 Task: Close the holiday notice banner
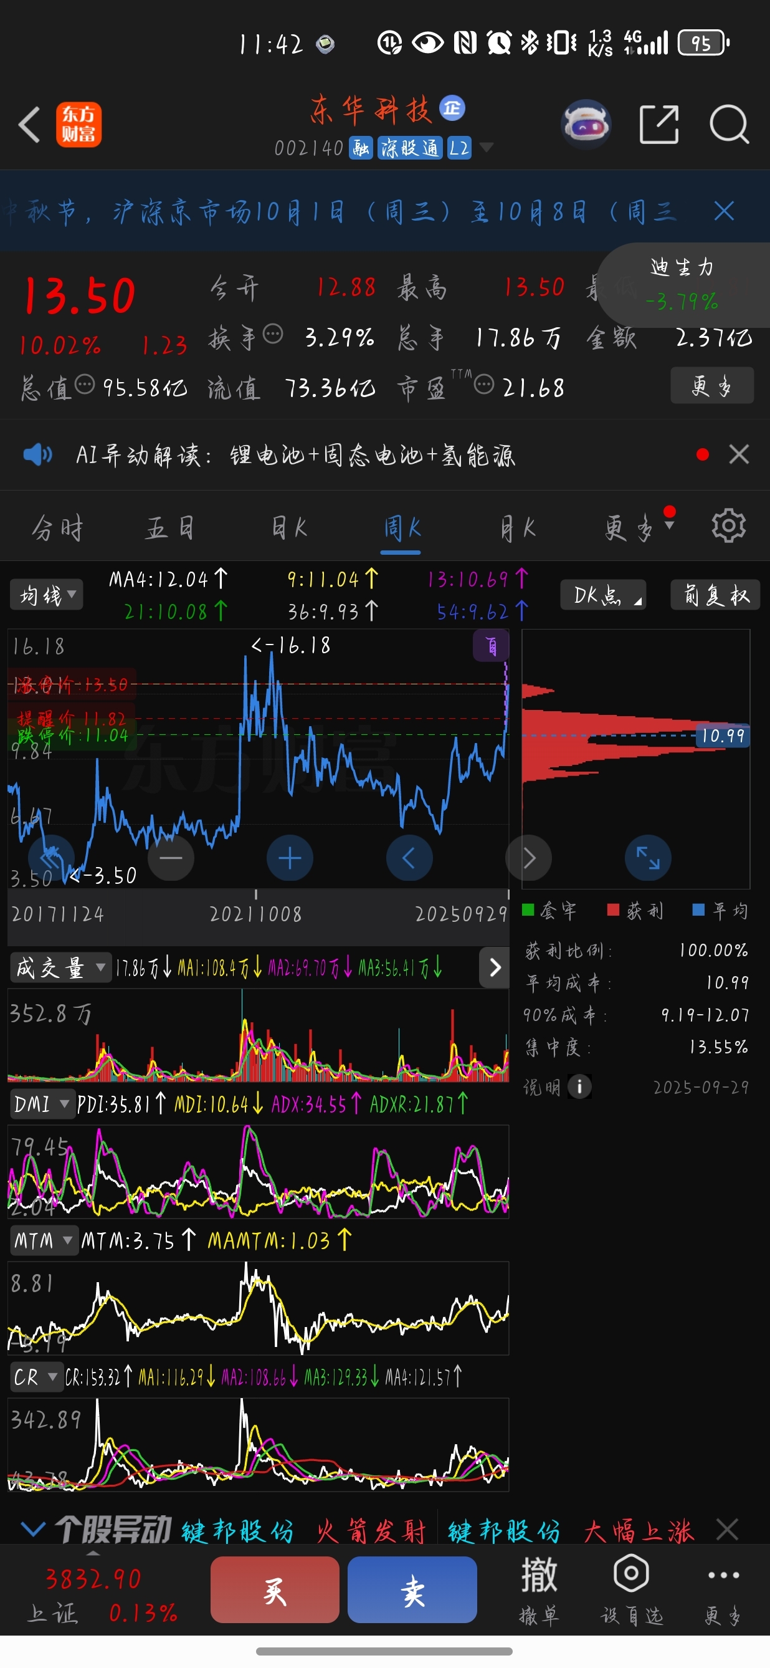(723, 211)
